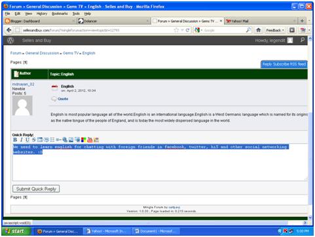Open the English breadcrumb link
The height and width of the screenshot is (237, 315).
point(88,53)
